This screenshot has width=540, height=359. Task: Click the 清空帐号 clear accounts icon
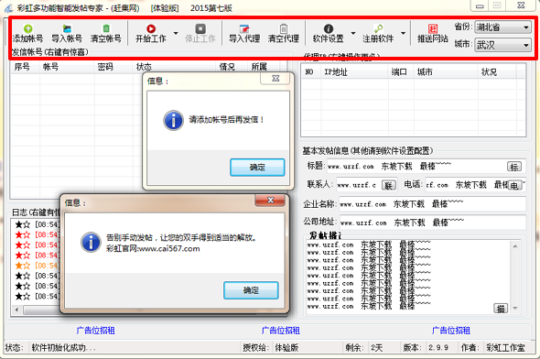coord(106,28)
